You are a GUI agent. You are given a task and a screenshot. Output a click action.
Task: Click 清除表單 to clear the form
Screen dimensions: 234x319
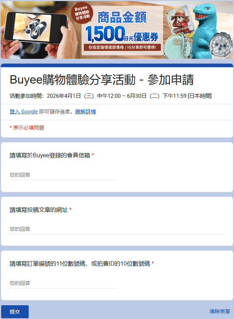(x=220, y=311)
